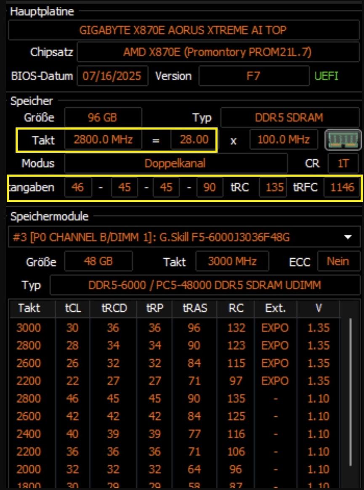Select the 96 GB memory size field
The width and height of the screenshot is (364, 490).
pos(103,117)
